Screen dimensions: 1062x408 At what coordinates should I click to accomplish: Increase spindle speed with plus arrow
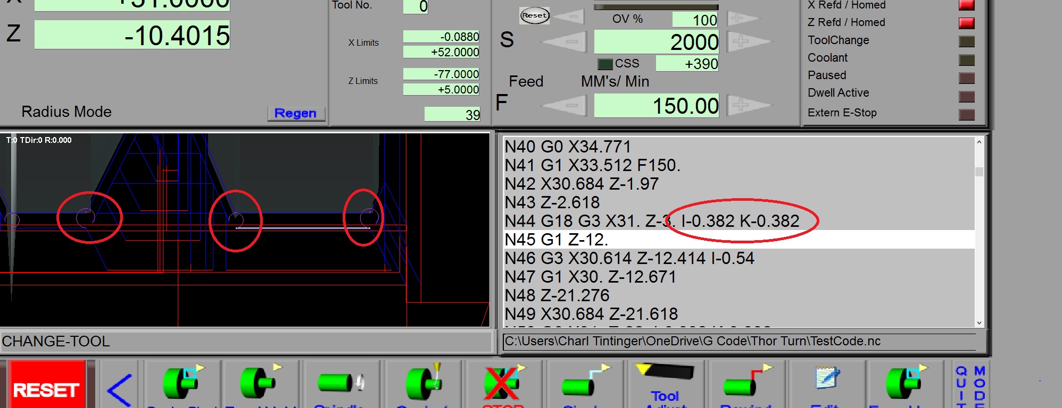(x=742, y=42)
